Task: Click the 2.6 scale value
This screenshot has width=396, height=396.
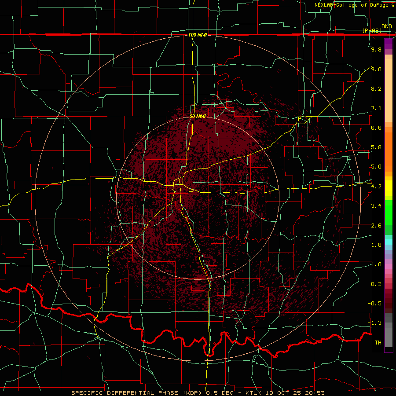Action: [376, 226]
